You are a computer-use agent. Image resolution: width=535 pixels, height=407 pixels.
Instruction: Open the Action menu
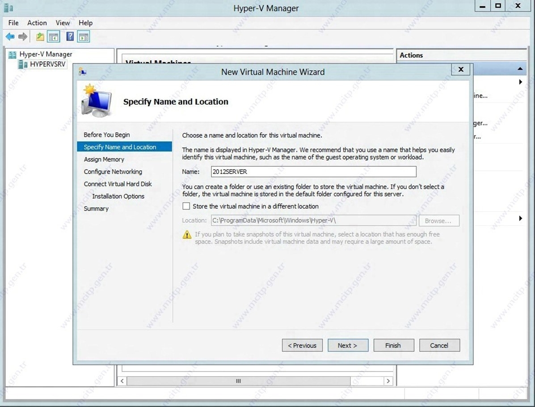tap(37, 23)
